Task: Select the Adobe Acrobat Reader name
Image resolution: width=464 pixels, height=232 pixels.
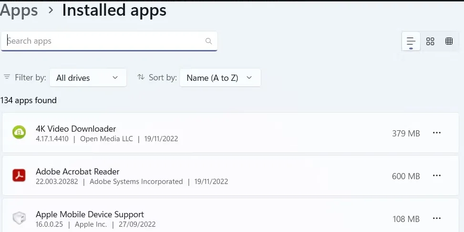Action: click(78, 172)
